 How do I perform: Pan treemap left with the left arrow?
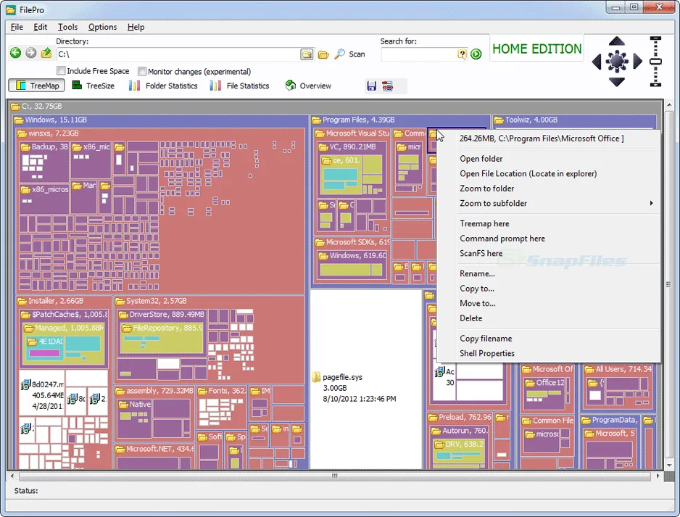coord(597,62)
